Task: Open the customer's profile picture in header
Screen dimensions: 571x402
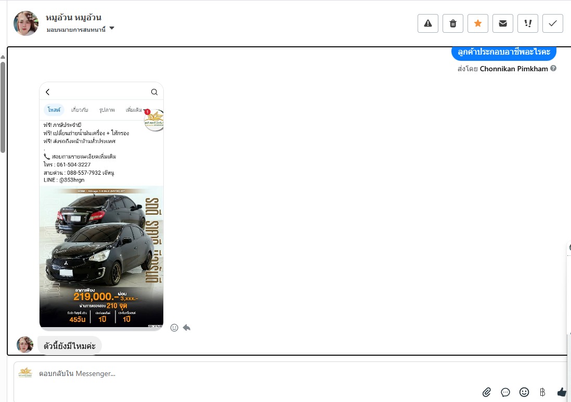Action: point(26,23)
